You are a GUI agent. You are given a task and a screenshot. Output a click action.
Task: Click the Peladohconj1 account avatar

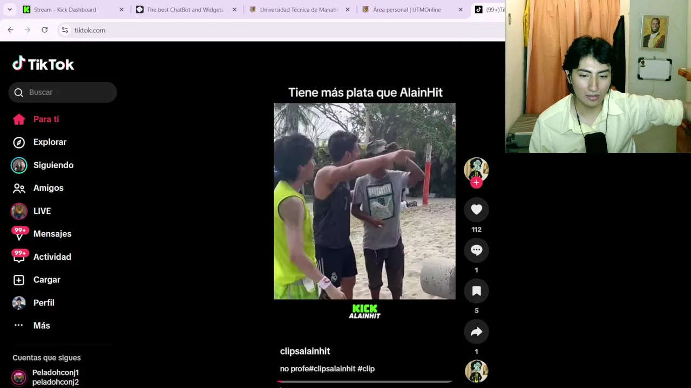click(19, 377)
